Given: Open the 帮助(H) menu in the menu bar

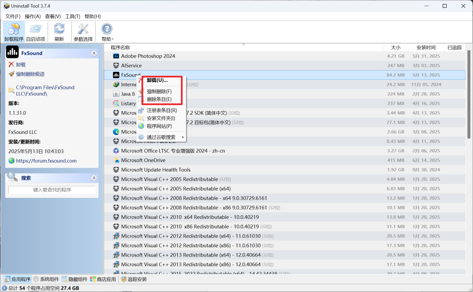Looking at the screenshot, I should [92, 16].
